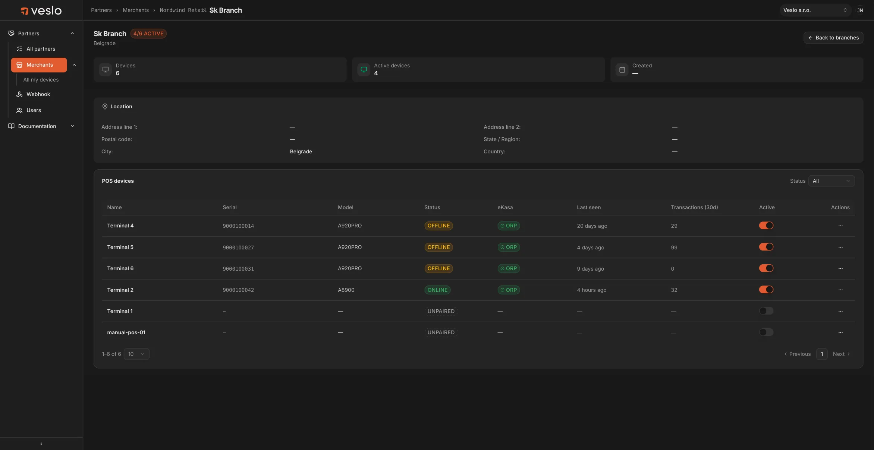Toggle Active switch for Terminal 2

[x=766, y=290]
